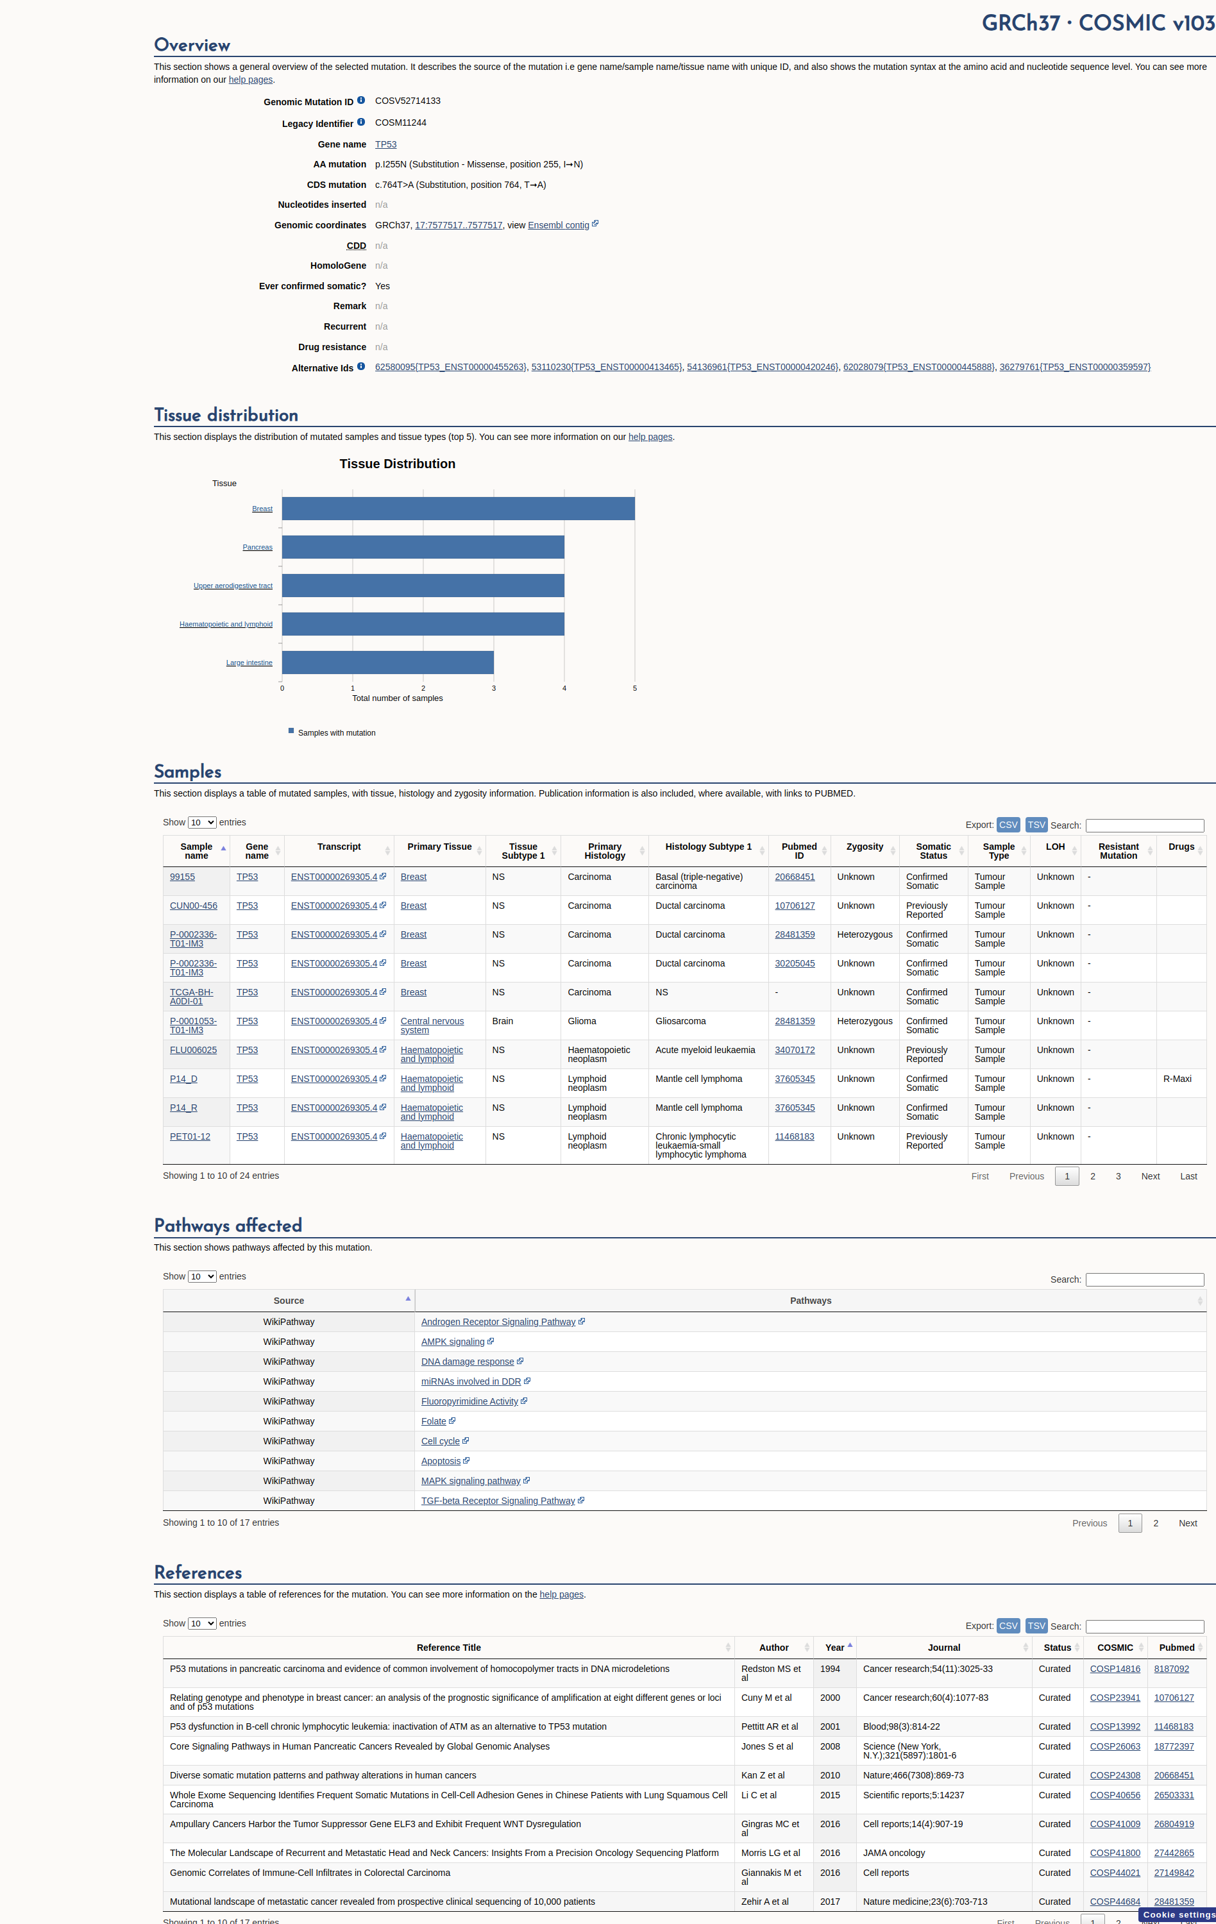Open Cookie settings button
The width and height of the screenshot is (1216, 1924).
tap(1178, 1914)
